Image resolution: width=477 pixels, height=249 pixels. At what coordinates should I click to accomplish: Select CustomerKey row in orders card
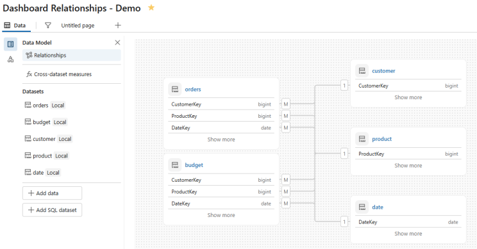pos(221,104)
